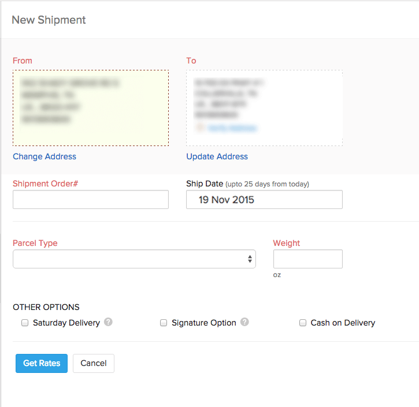Enable Saturday Delivery checkbox
The image size is (419, 407).
(25, 323)
